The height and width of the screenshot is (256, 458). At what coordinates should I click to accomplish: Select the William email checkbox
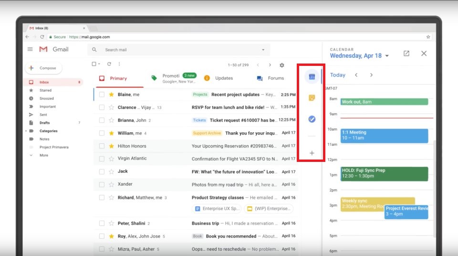102,133
